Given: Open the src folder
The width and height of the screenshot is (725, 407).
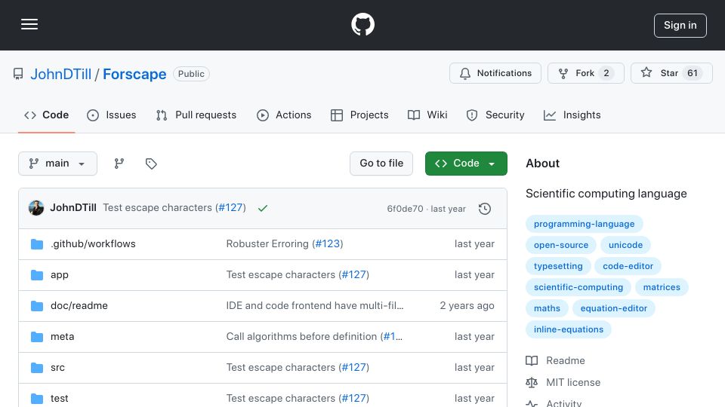Looking at the screenshot, I should tap(57, 367).
